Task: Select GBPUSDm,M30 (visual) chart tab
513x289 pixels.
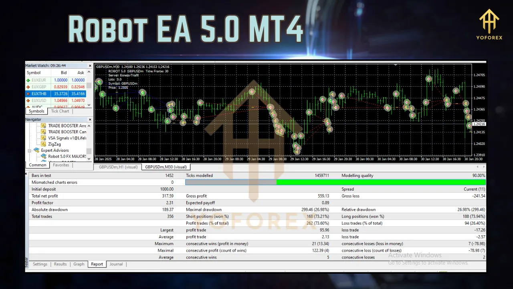Action: [x=166, y=167]
